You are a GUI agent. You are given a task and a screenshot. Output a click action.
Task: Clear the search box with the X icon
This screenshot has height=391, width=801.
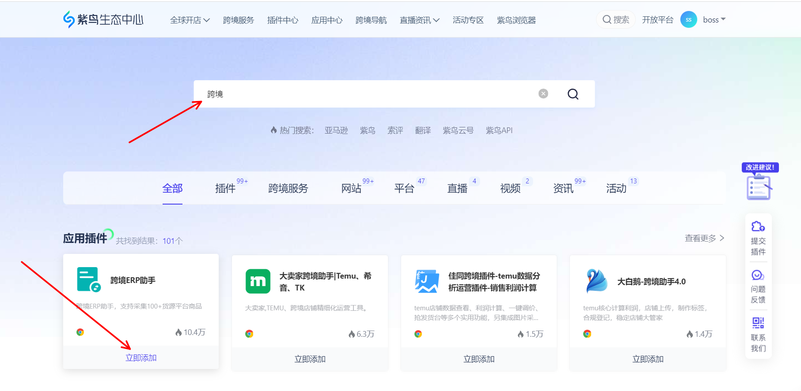click(x=543, y=93)
